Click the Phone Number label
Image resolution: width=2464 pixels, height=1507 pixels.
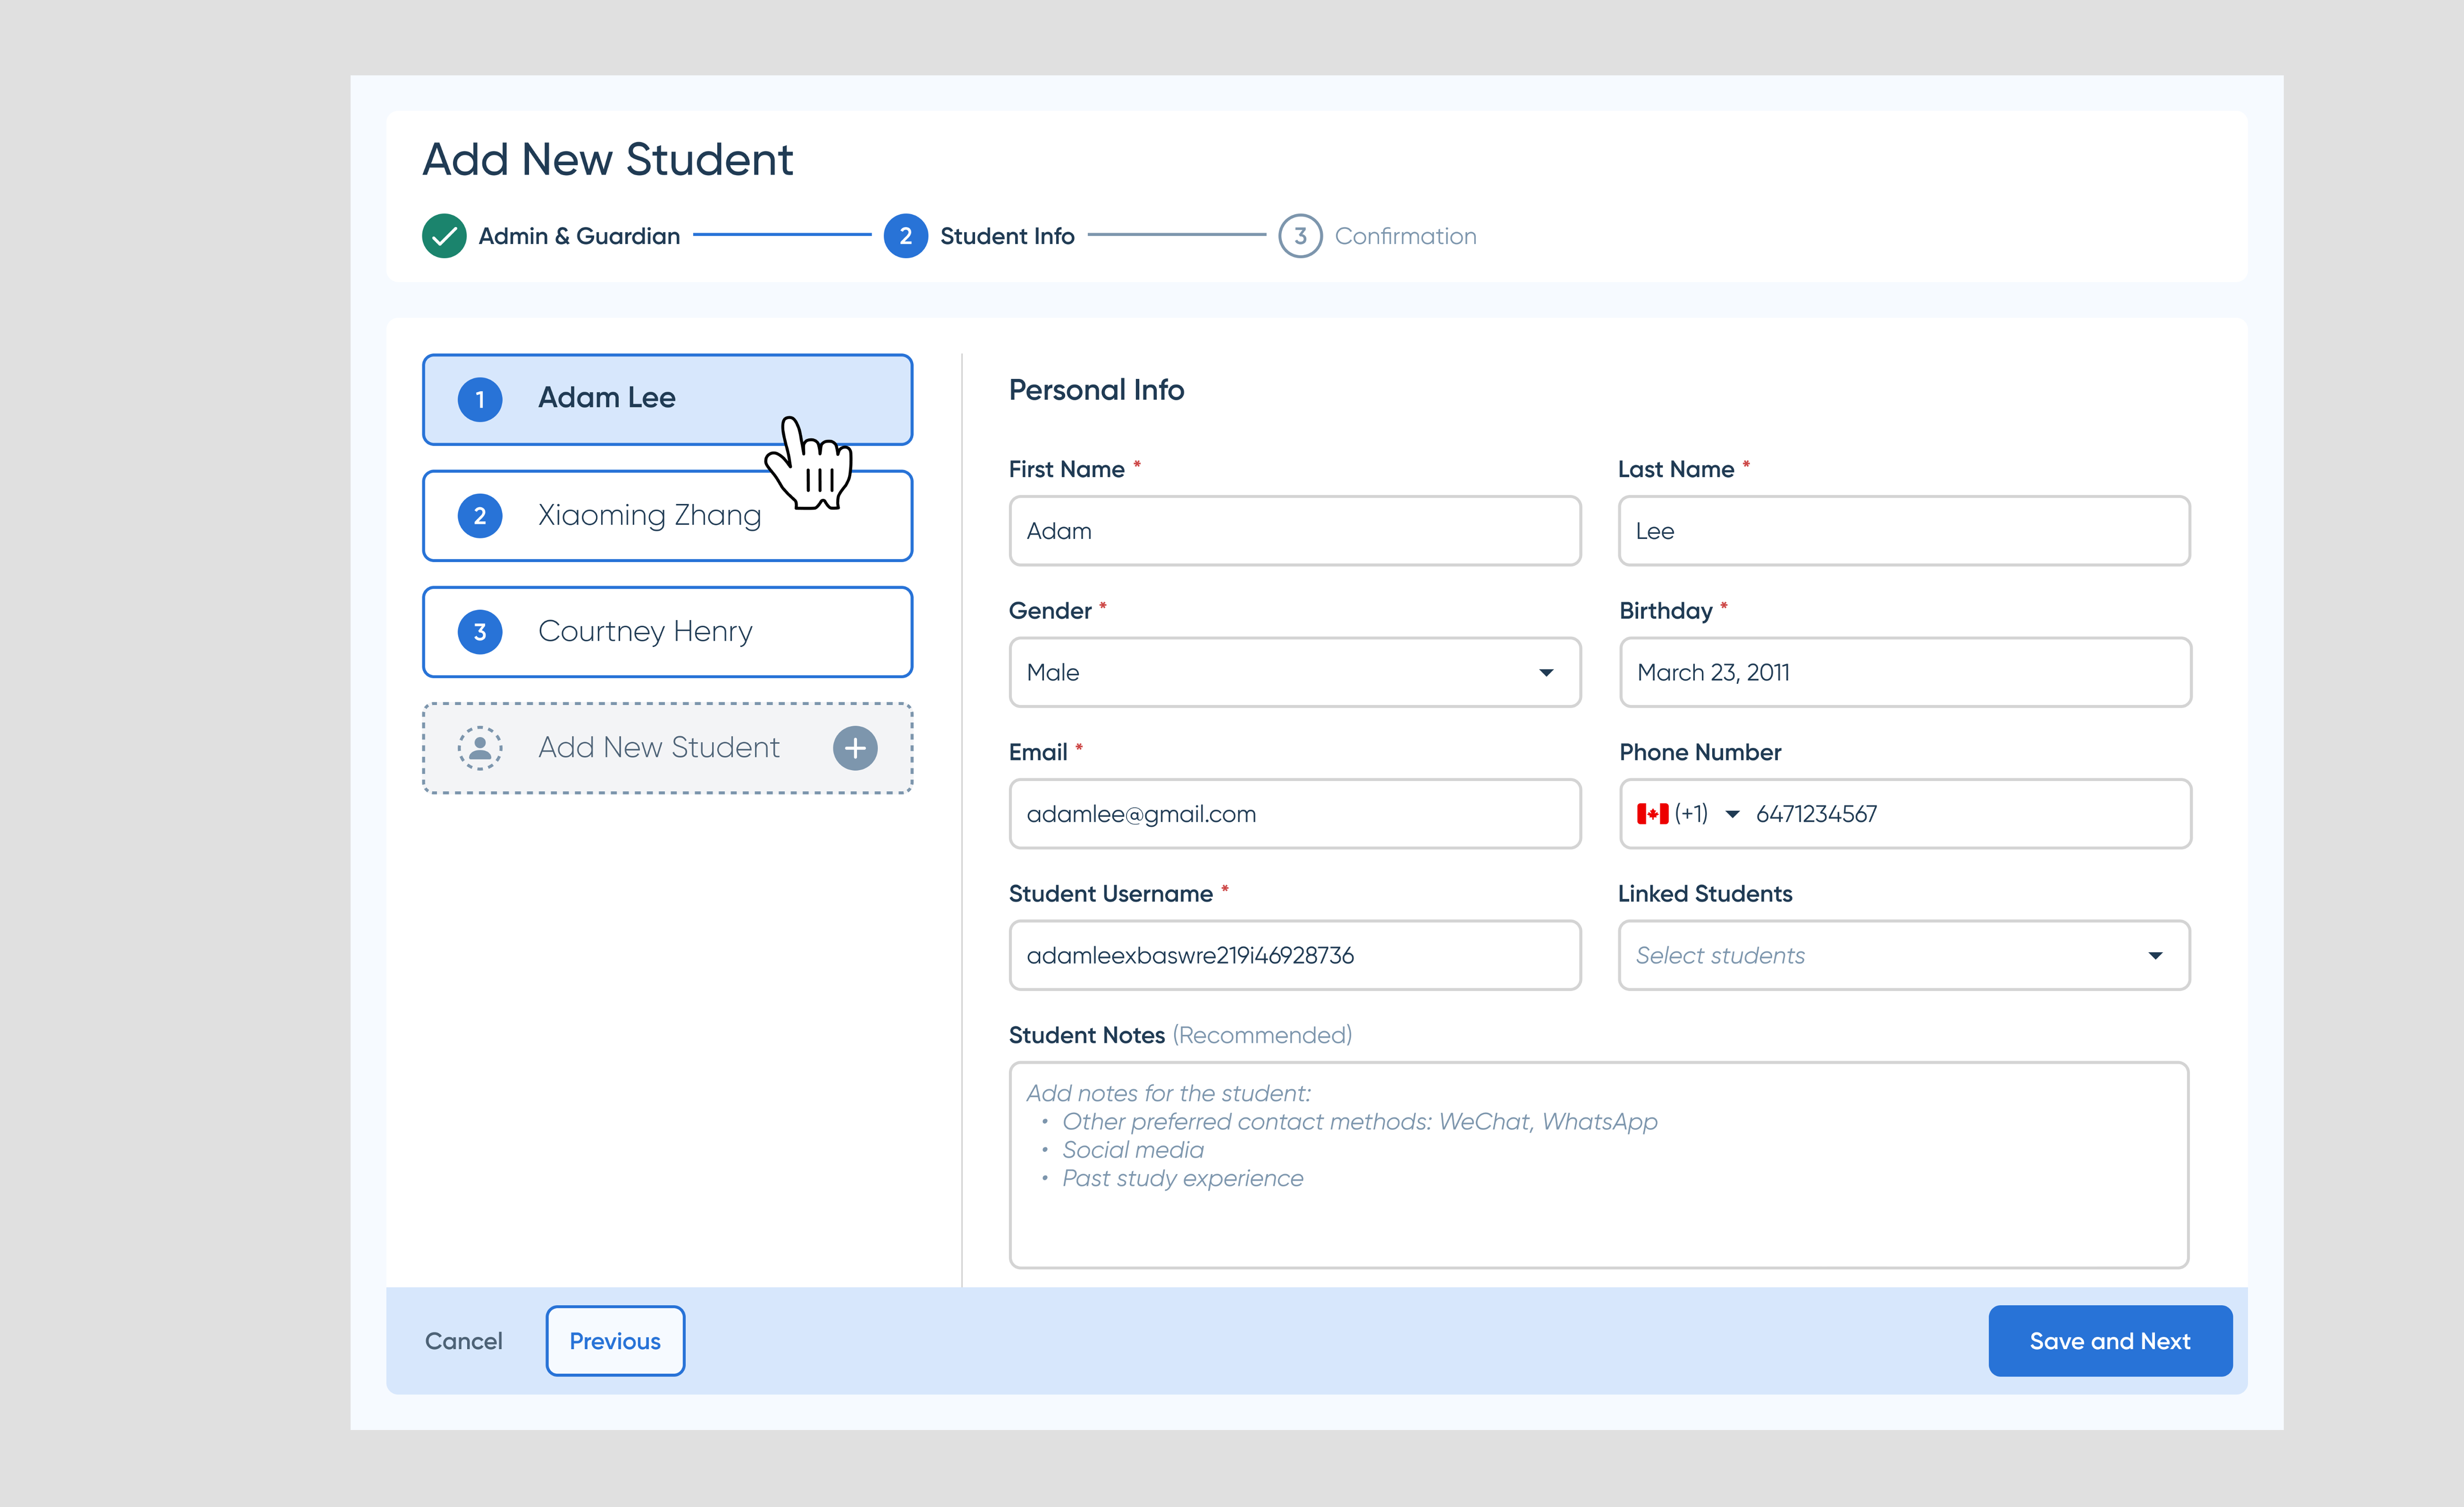pos(1700,752)
